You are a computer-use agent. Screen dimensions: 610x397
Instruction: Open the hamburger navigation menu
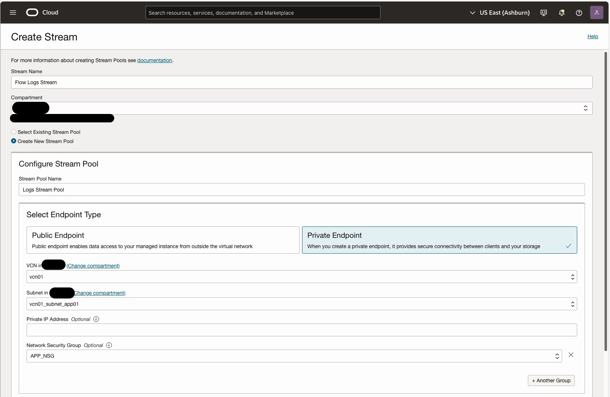(x=13, y=12)
